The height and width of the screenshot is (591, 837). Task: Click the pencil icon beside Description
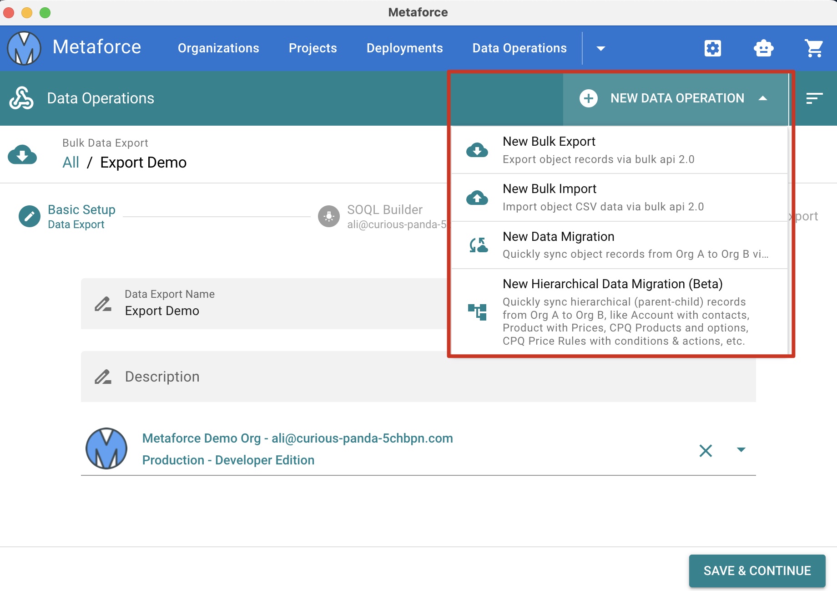[103, 377]
